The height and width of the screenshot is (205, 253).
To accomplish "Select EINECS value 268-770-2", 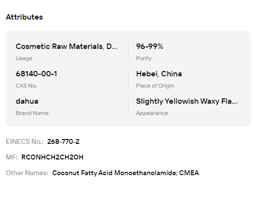I will click(x=63, y=141).
